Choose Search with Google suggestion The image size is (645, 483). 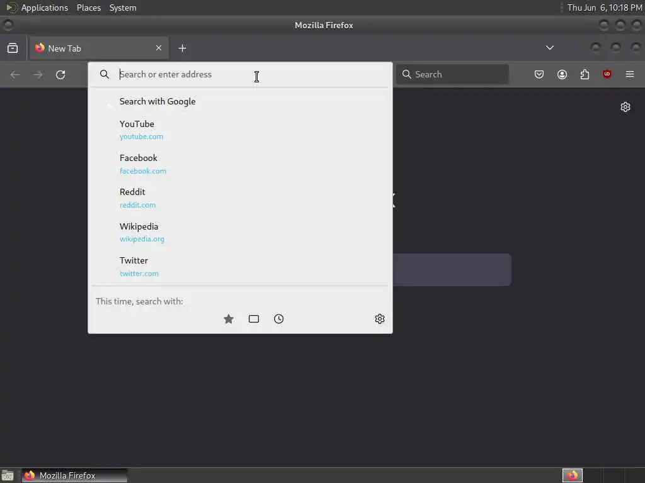tap(240, 101)
